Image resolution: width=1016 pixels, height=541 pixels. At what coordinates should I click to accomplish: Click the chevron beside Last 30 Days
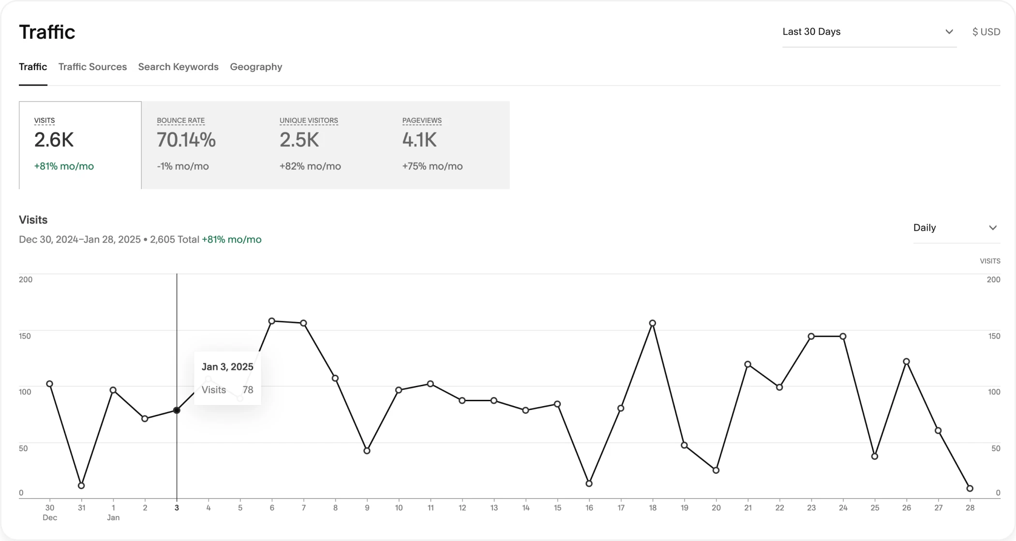949,32
